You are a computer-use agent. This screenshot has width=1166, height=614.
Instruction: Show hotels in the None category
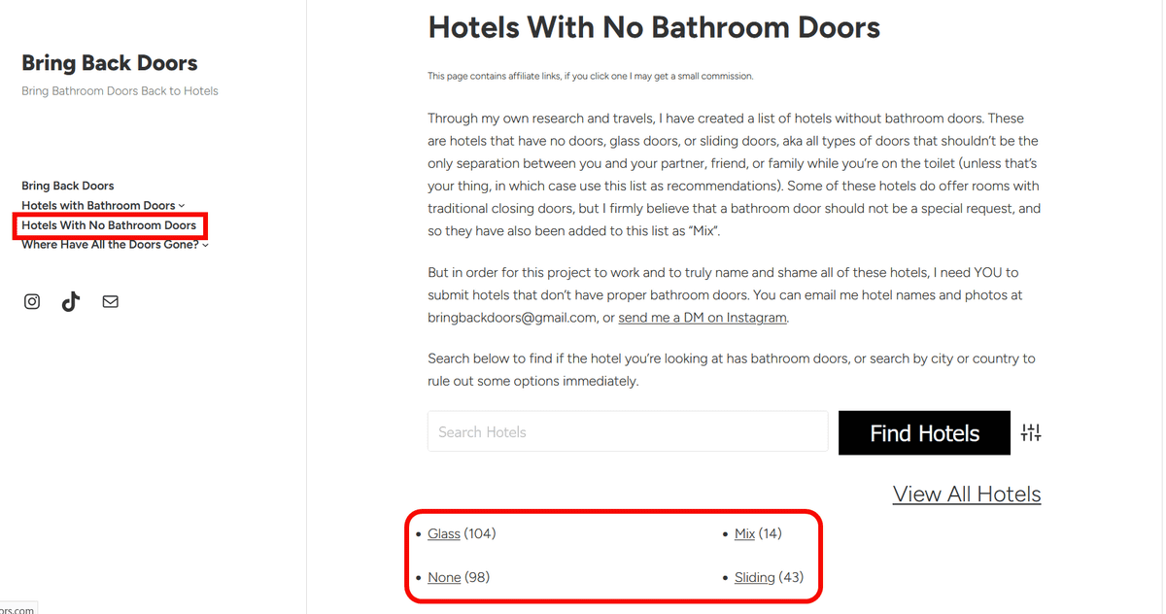(x=444, y=577)
